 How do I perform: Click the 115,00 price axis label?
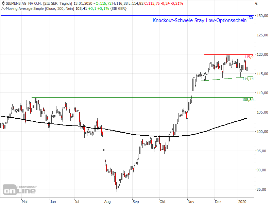pyautogui.click(x=262, y=74)
